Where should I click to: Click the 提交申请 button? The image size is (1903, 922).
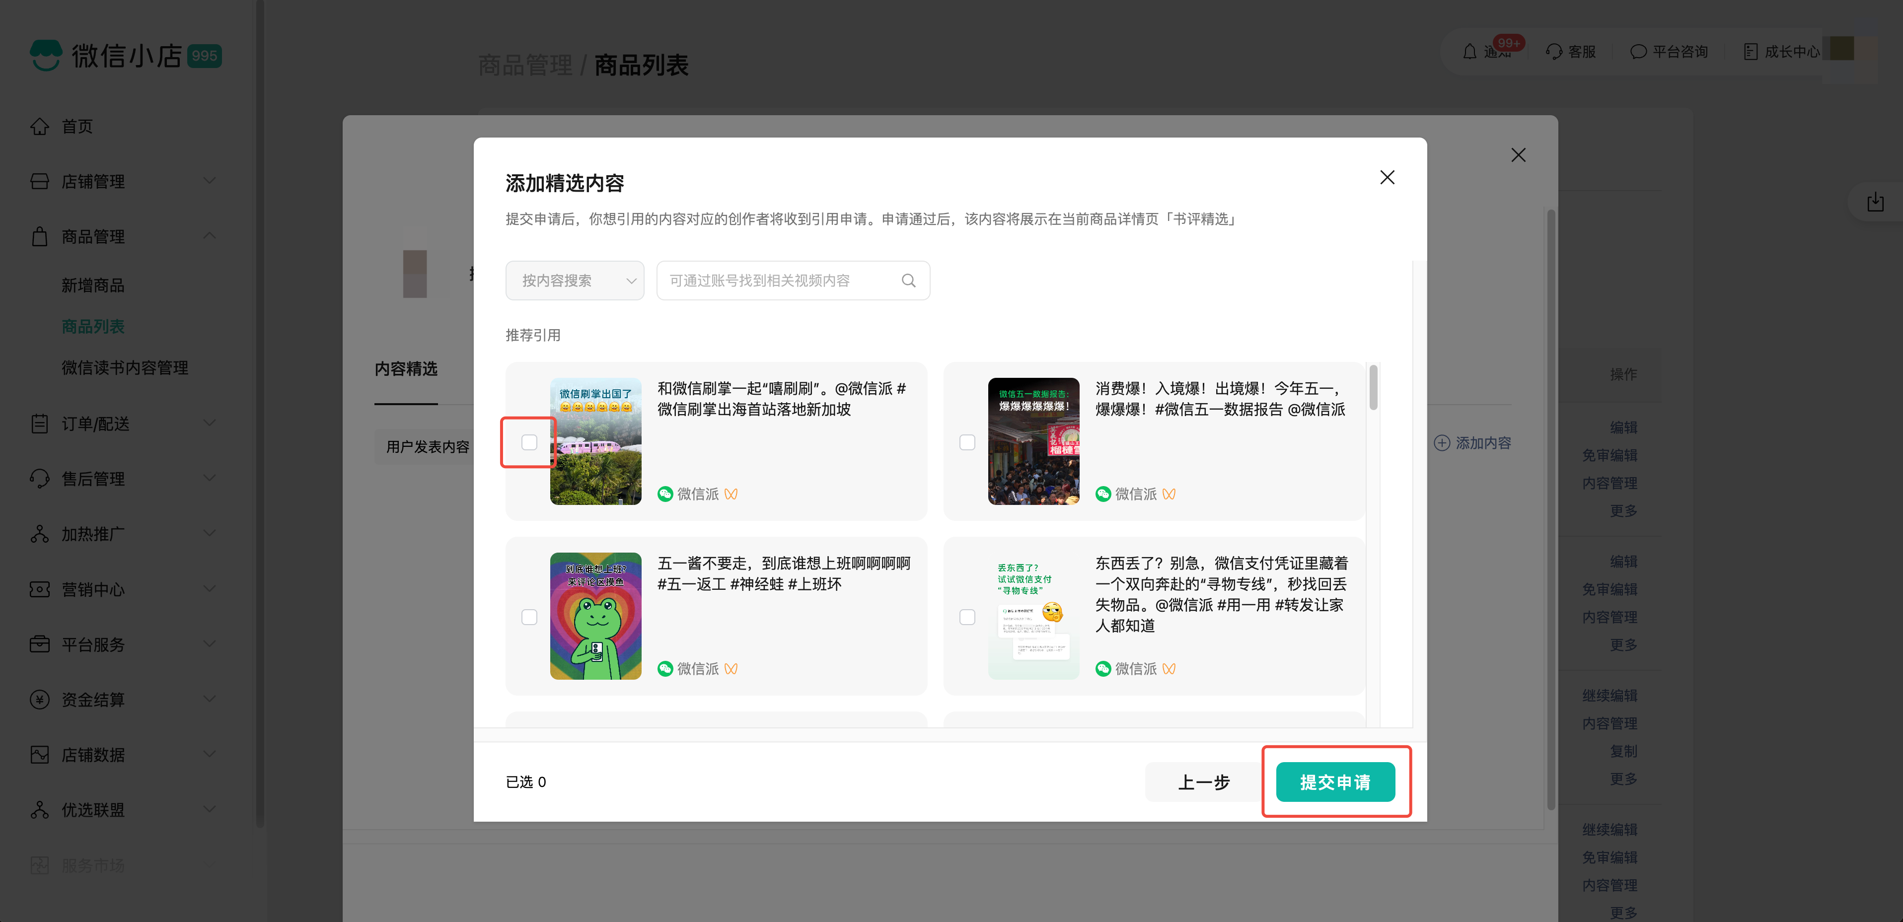pos(1336,782)
